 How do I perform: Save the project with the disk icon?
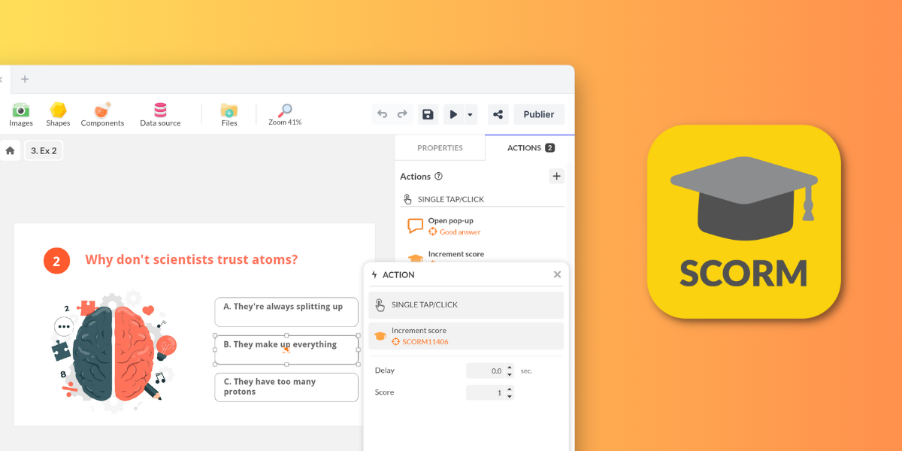[x=428, y=114]
